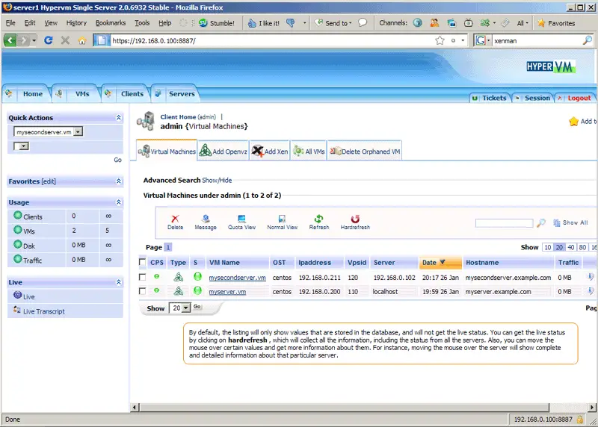
Task: Click the Favorites edit link
Action: coord(49,181)
